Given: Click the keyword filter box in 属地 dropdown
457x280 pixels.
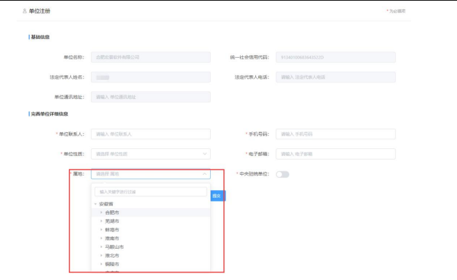Looking at the screenshot, I should click(150, 192).
